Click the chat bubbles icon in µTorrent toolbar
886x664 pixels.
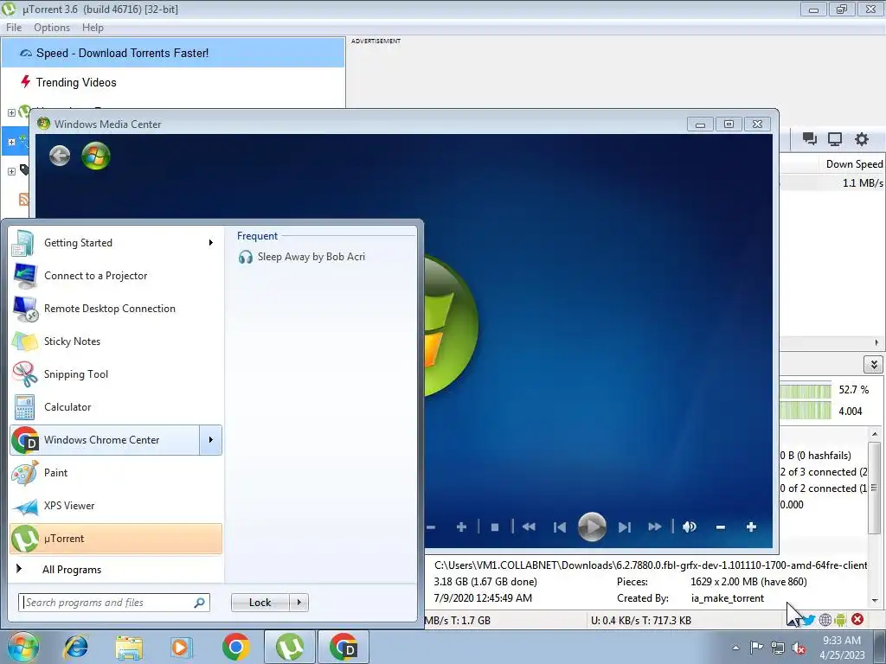pos(809,139)
